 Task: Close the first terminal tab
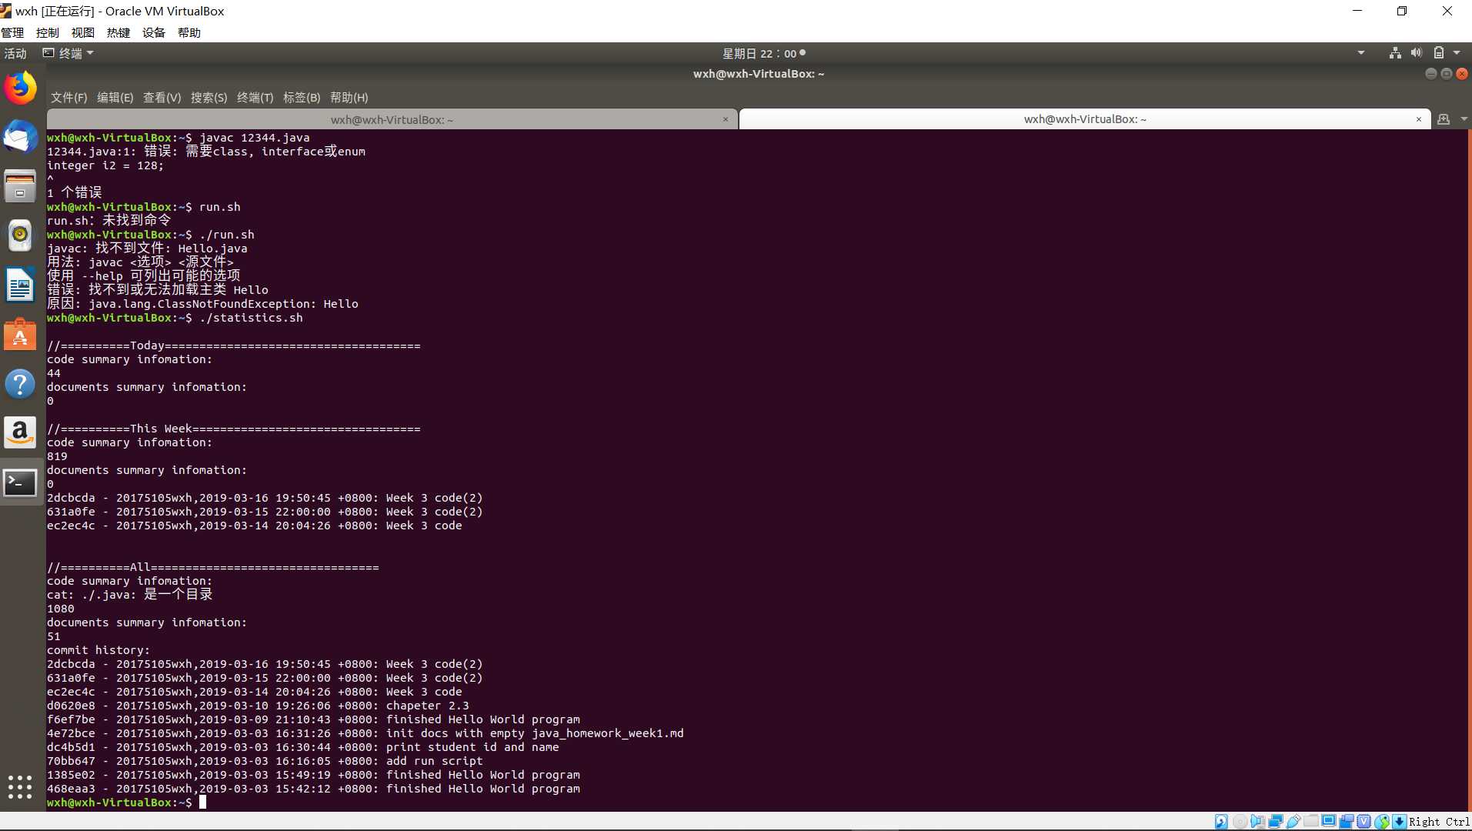tap(726, 119)
